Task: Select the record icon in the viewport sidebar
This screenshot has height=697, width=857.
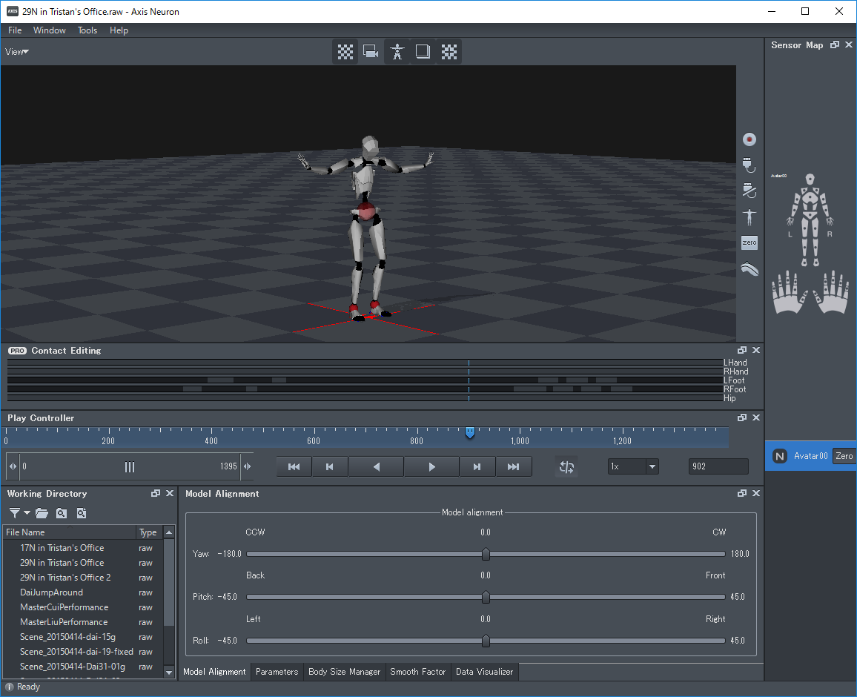Action: [x=749, y=139]
